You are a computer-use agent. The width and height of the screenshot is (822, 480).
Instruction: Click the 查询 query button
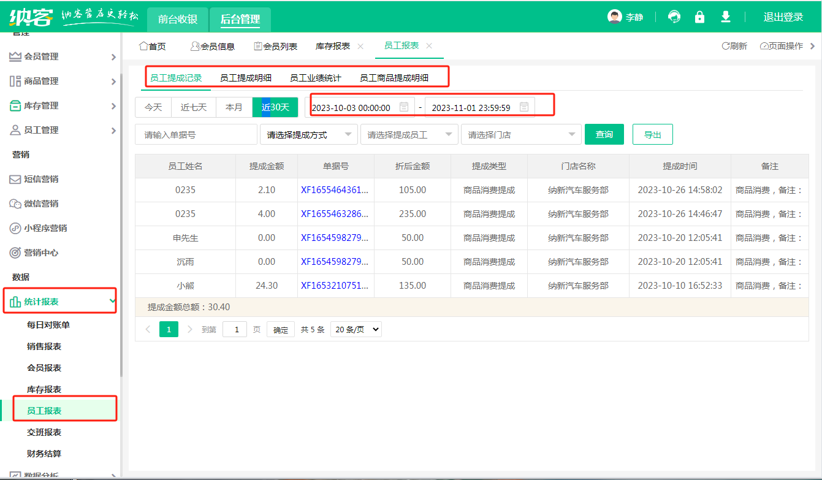coord(604,134)
